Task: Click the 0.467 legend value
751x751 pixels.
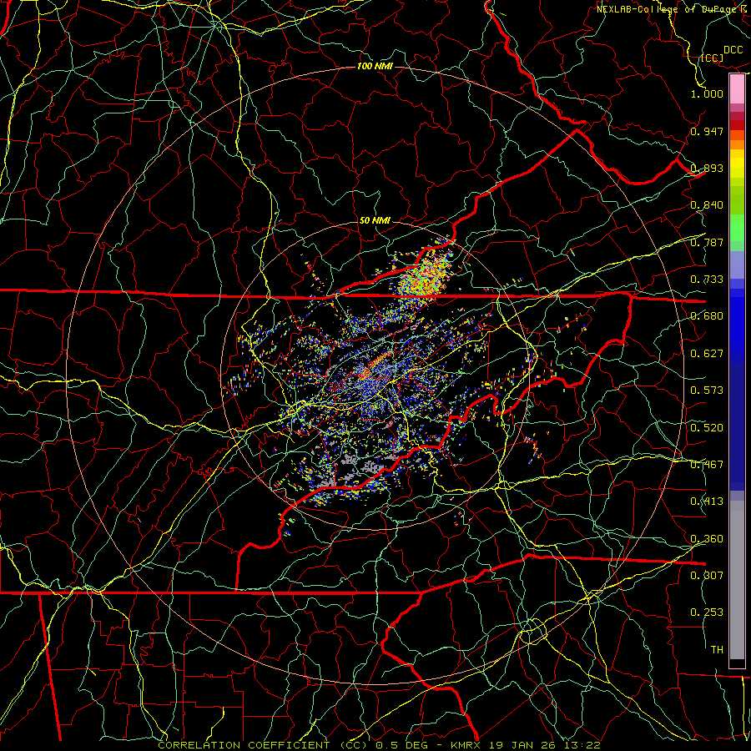Action: (707, 465)
